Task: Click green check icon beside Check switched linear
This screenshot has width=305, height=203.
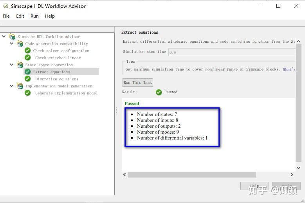Action: point(28,58)
